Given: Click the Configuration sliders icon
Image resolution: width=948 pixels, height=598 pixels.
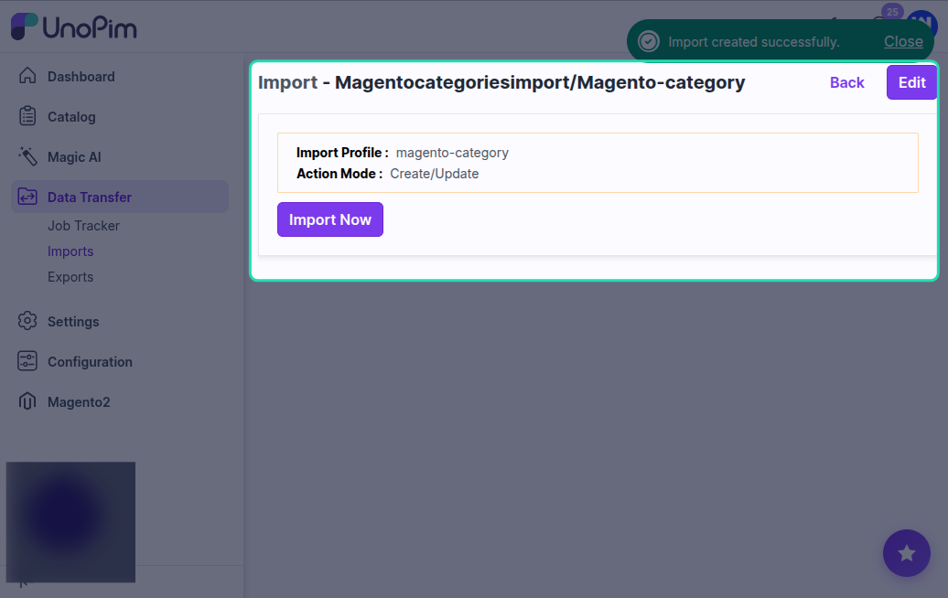Looking at the screenshot, I should point(27,361).
